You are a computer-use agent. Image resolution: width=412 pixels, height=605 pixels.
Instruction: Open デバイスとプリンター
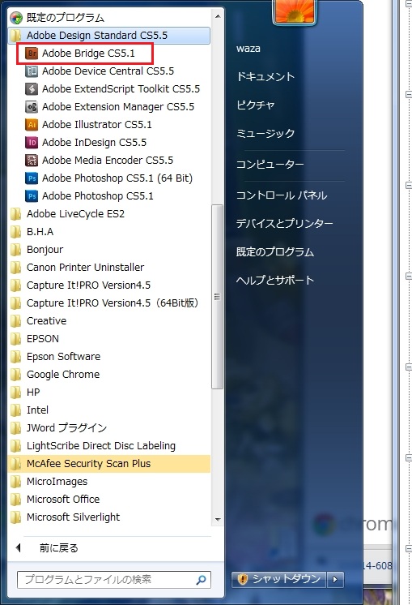point(285,223)
